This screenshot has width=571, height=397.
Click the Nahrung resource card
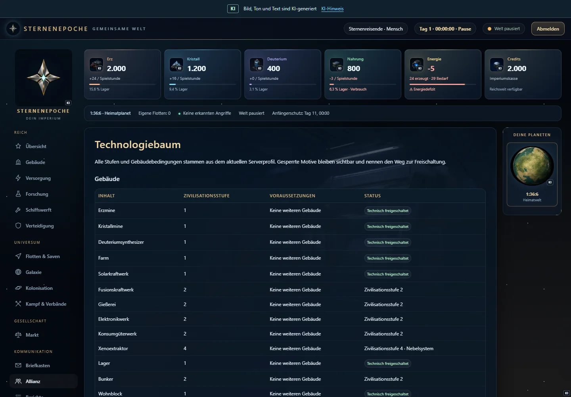tap(363, 74)
